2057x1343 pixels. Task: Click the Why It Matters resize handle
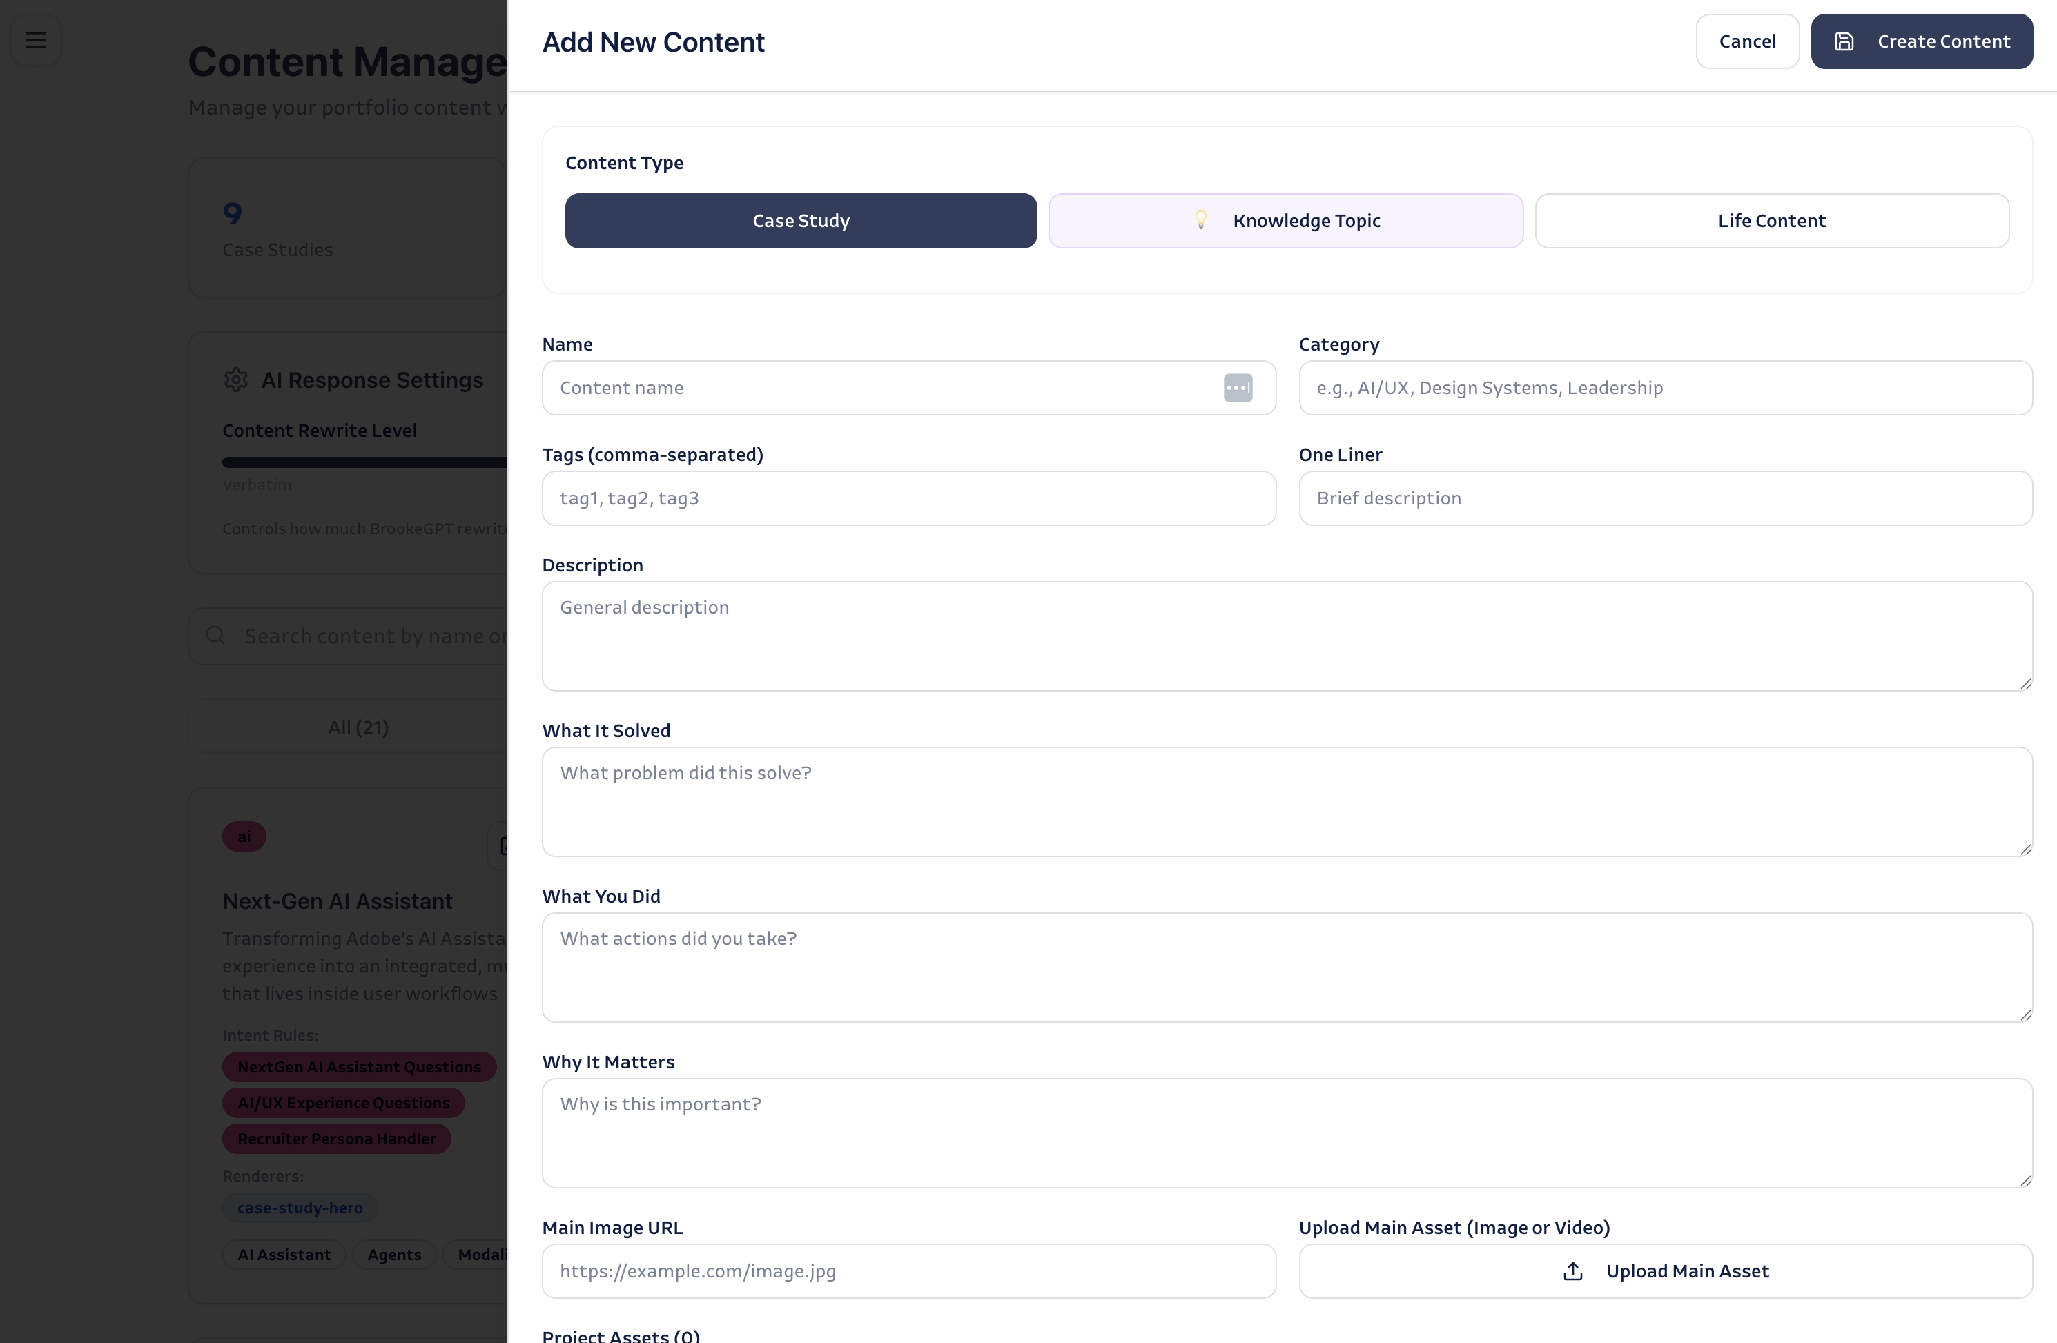pyautogui.click(x=2025, y=1181)
